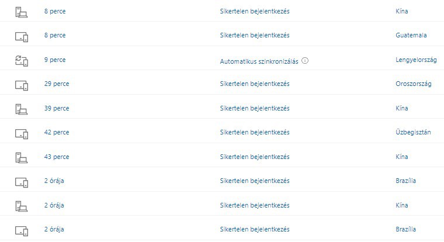Select the 39 perce timestamp

(57, 108)
